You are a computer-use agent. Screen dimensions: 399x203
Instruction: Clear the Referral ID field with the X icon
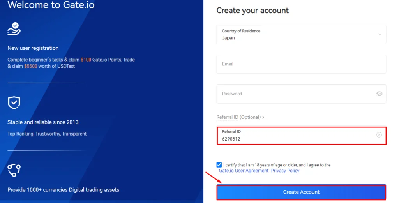[x=379, y=135]
